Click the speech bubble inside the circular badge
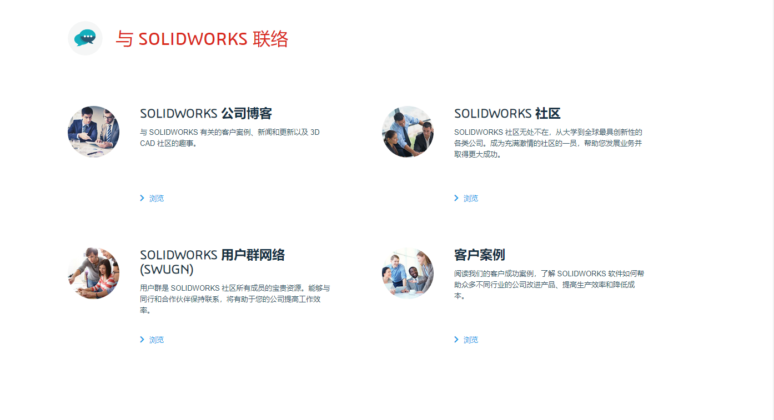The width and height of the screenshot is (774, 420). pos(85,37)
